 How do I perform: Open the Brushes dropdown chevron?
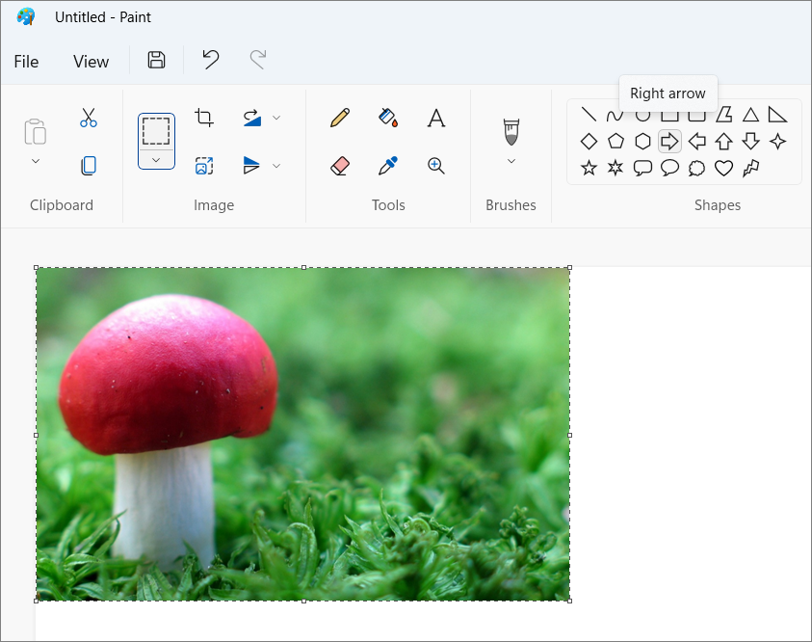coord(511,161)
